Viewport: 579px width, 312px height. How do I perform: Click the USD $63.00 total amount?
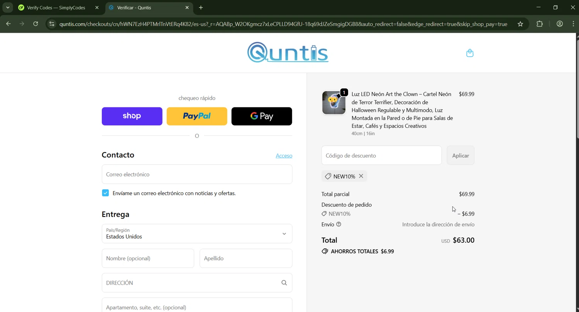(458, 240)
